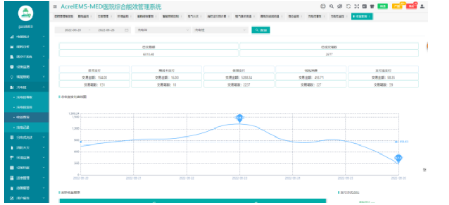Image resolution: width=449 pixels, height=205 pixels.
Task: Click the calendar icon in date range field
Action: 126,30
